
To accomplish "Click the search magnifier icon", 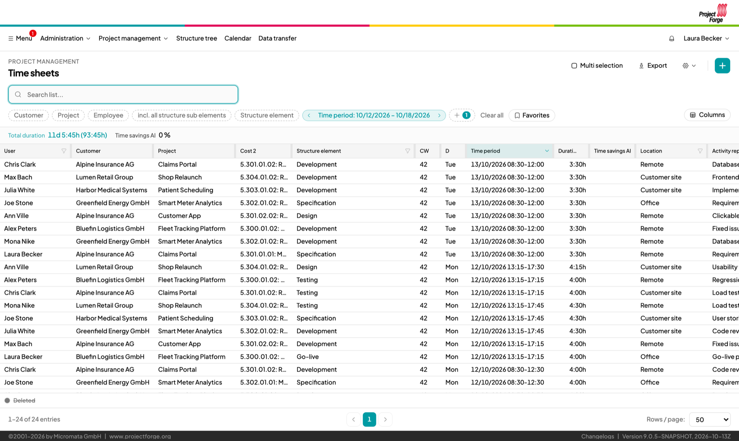I will (18, 95).
